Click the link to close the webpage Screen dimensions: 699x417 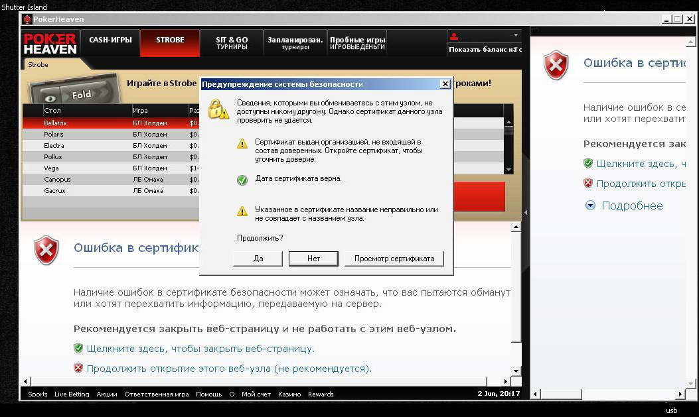click(200, 349)
